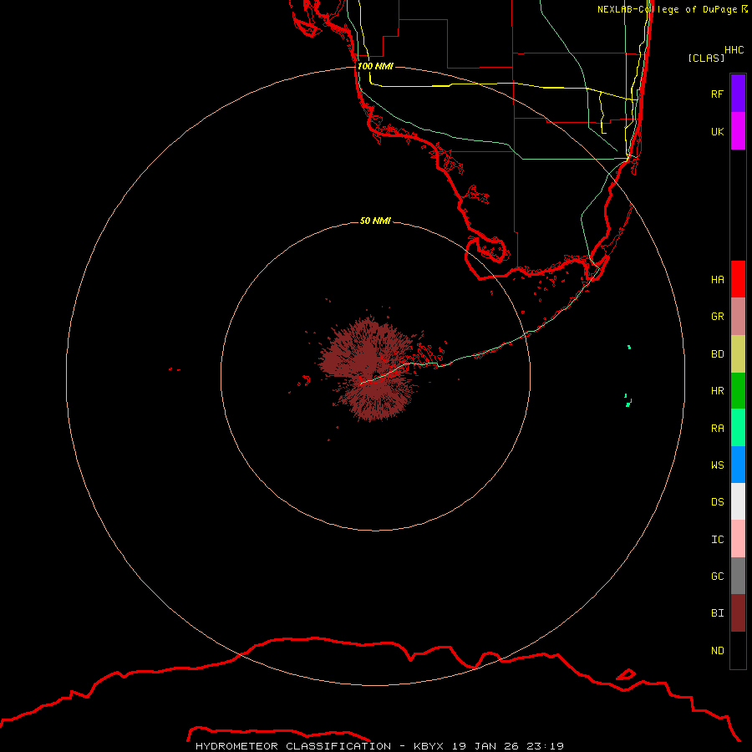752x752 pixels.
Task: Pick the RA mint green legend swatch
Action: pyautogui.click(x=738, y=428)
